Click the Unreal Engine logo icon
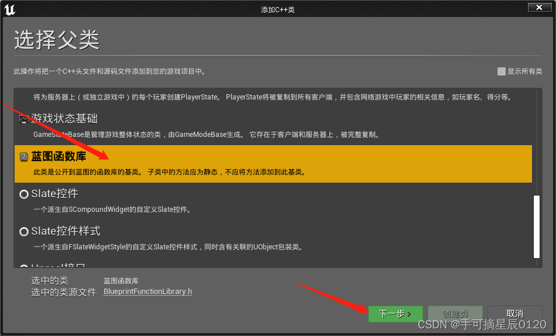Screen dimensions: 556x336 [x=9, y=9]
